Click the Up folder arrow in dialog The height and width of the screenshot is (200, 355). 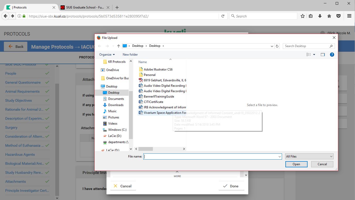click(x=118, y=46)
